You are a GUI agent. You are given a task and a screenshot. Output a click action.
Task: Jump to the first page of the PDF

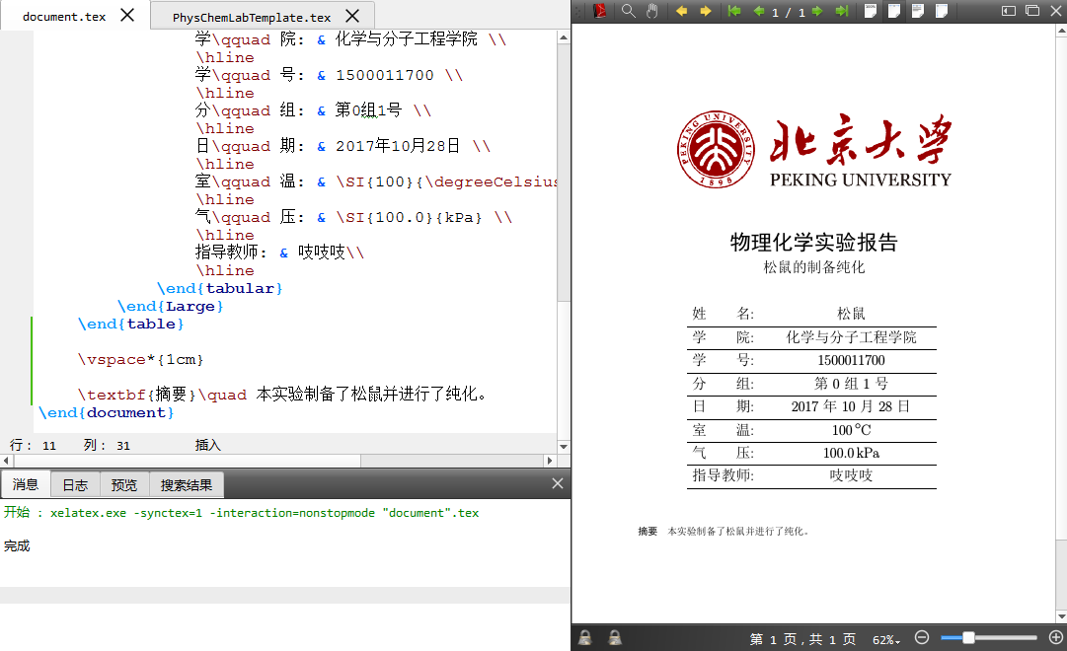point(734,11)
